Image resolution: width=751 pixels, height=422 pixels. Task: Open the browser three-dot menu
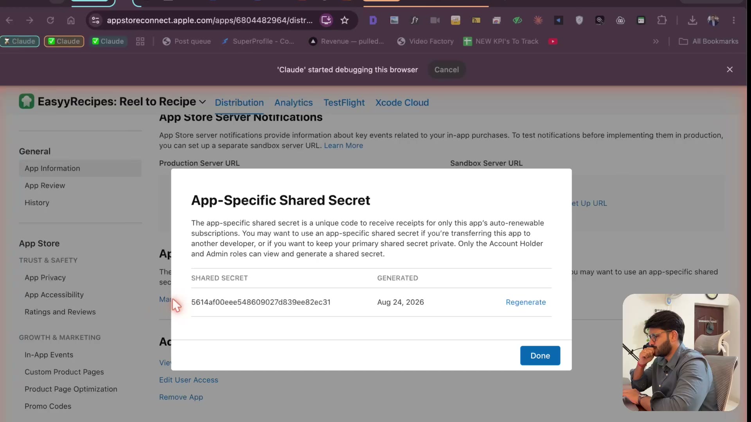[734, 20]
